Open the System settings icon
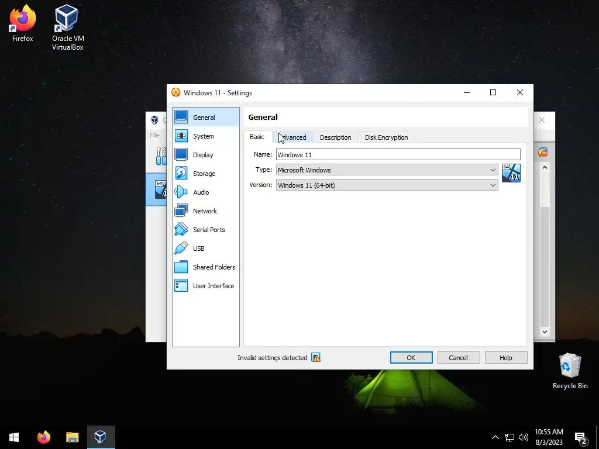599x449 pixels. (x=181, y=136)
